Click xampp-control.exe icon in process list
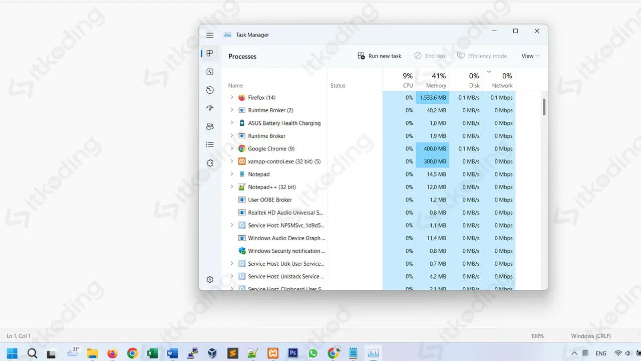 (242, 161)
